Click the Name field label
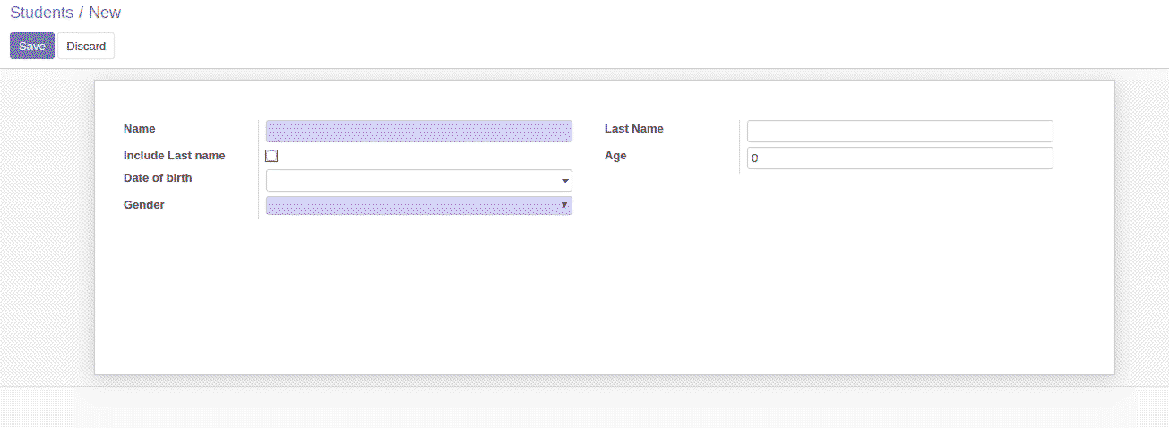Viewport: 1169px width, 428px height. point(140,129)
